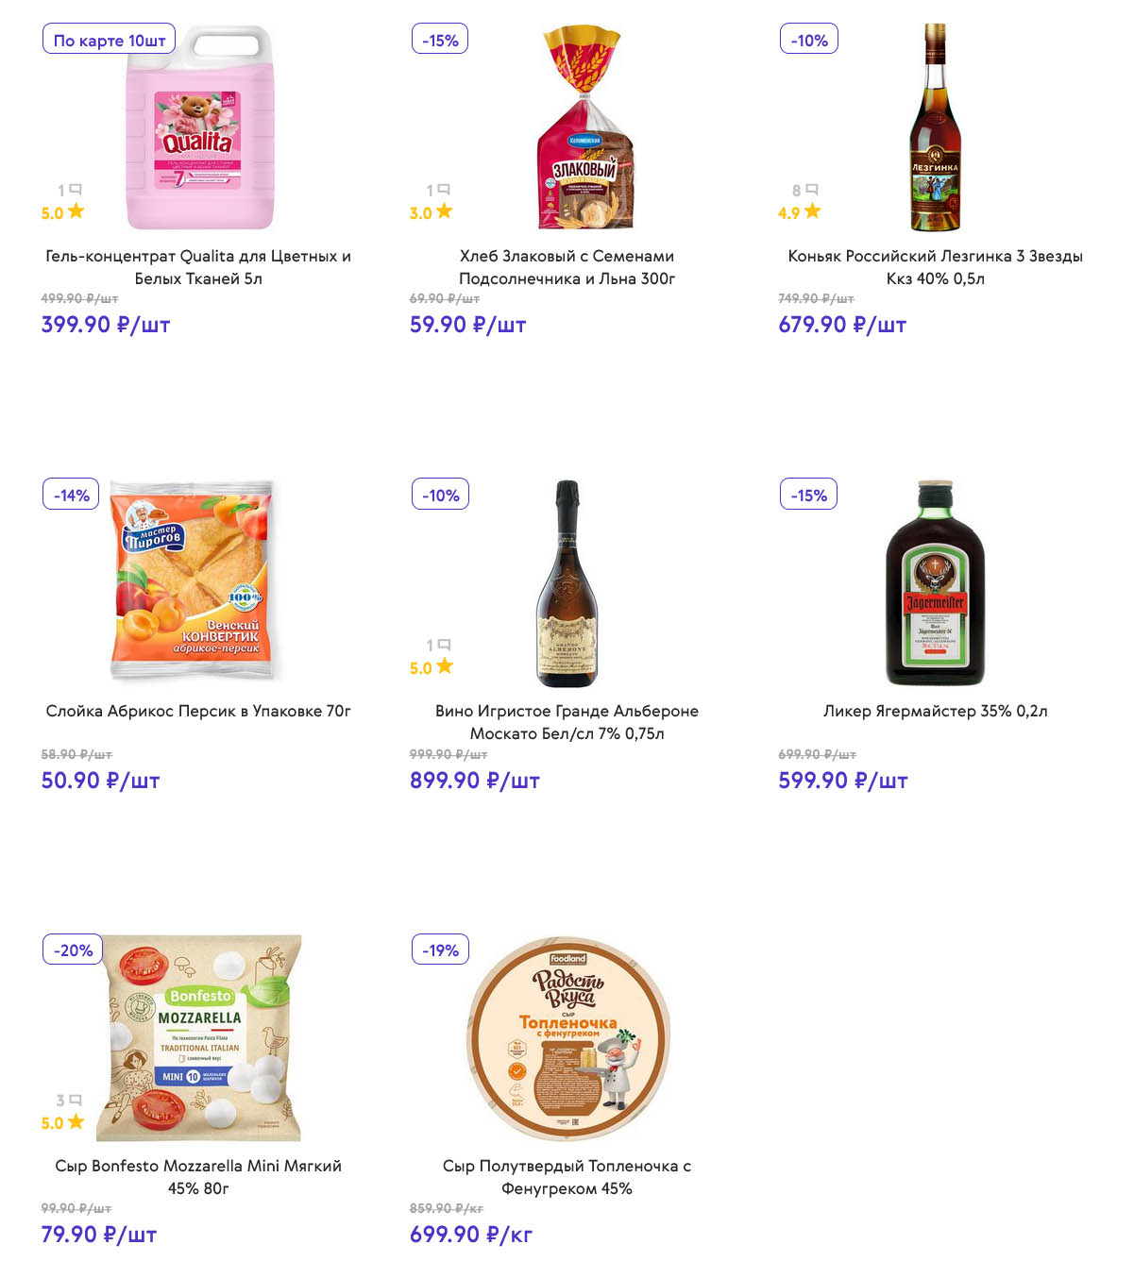Click the review comment icon on Хлеб Злаковый

pos(444,190)
